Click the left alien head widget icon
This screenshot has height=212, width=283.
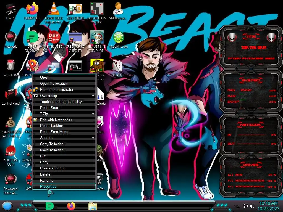pyautogui.click(x=232, y=38)
